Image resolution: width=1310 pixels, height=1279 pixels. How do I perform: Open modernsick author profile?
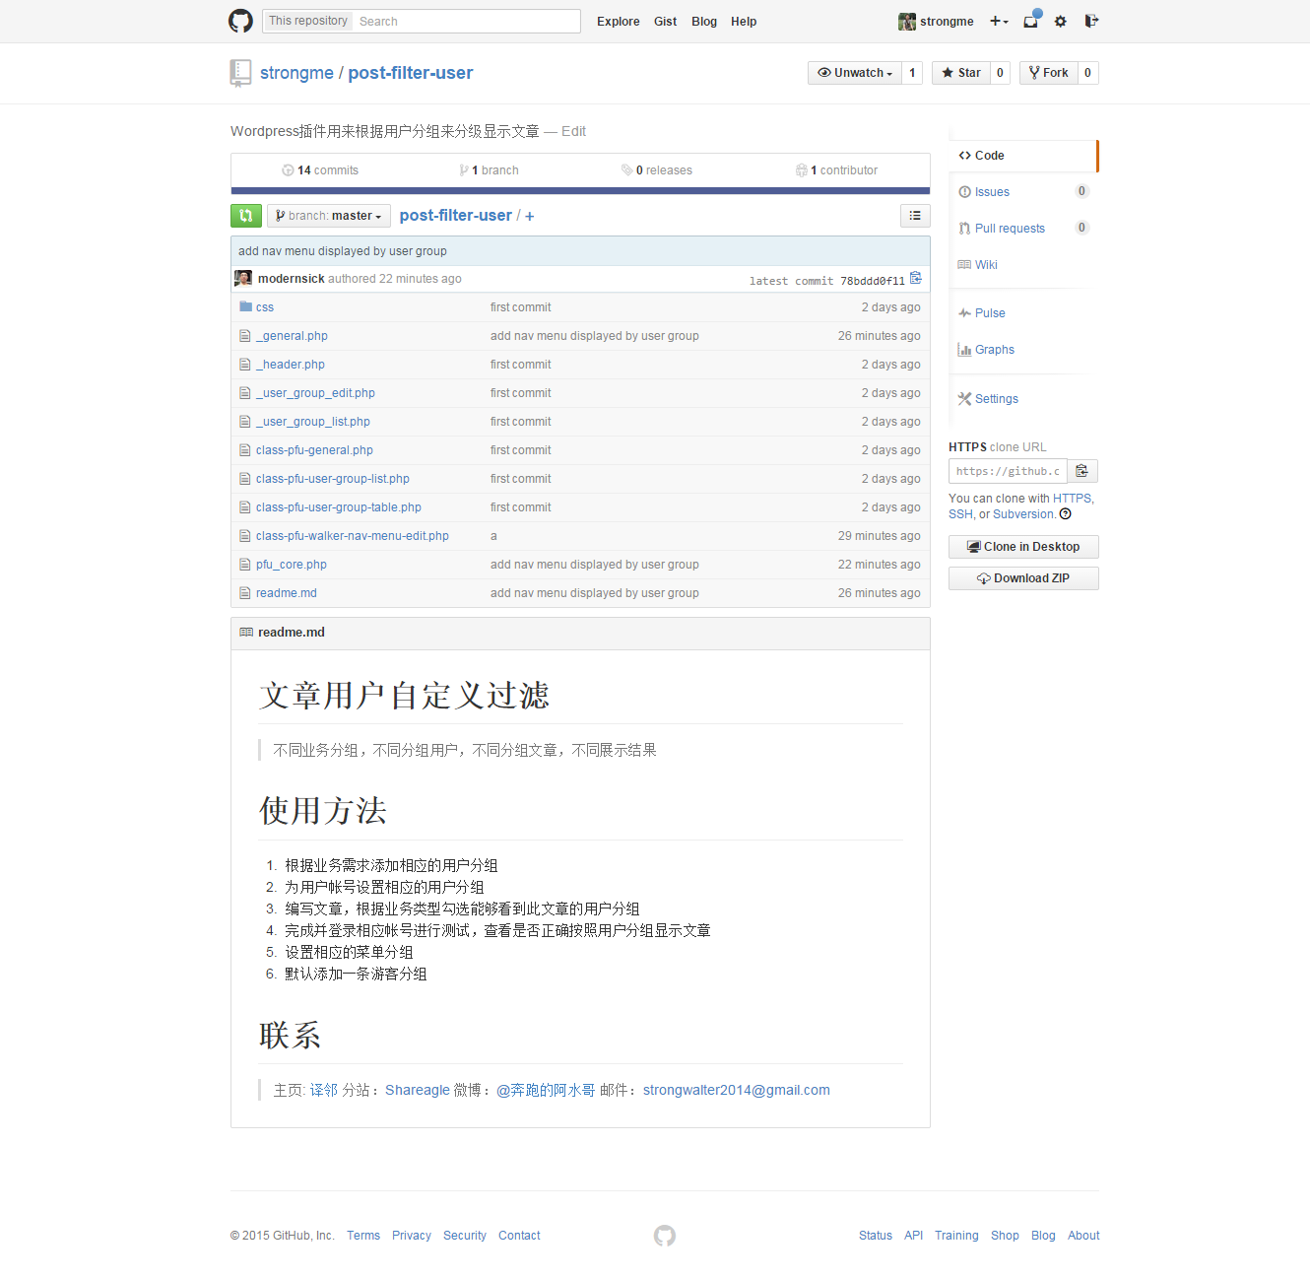click(x=291, y=279)
